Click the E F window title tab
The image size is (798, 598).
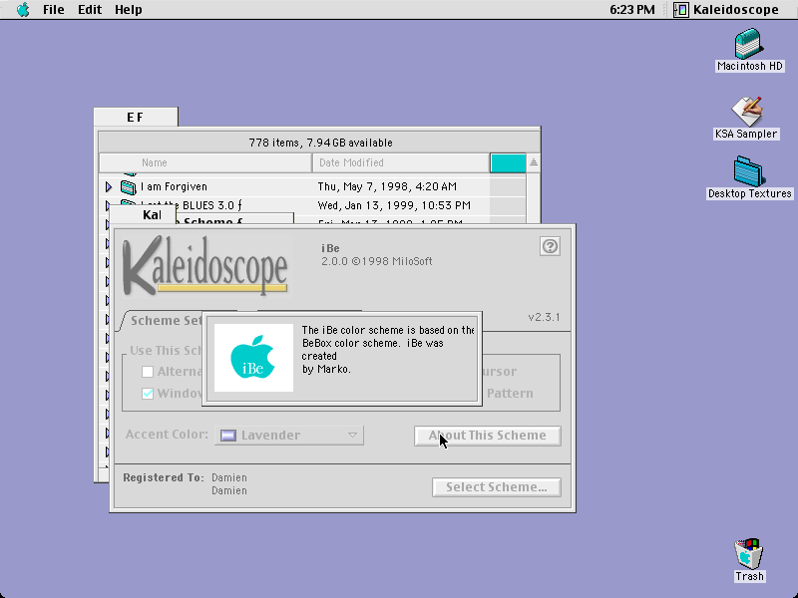click(136, 118)
